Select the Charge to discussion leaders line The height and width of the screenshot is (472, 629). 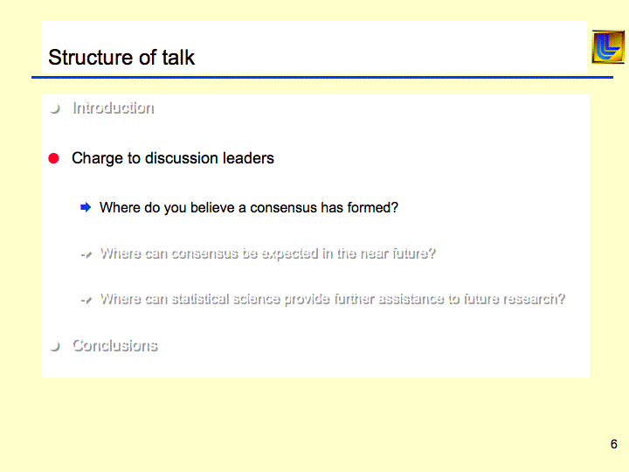click(173, 158)
